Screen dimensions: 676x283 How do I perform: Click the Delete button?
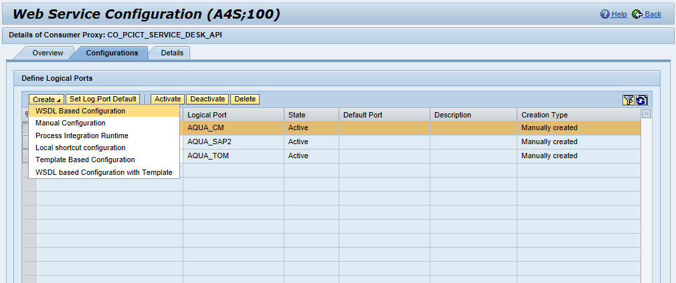tap(245, 99)
